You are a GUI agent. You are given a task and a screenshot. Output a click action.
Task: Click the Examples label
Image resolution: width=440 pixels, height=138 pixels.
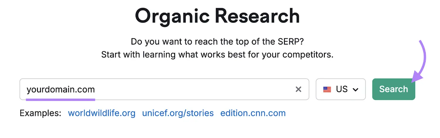pyautogui.click(x=40, y=113)
